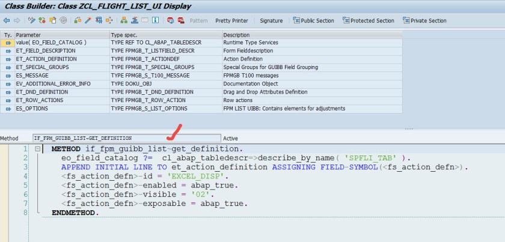
Task: Click the Back arrow in toolbar
Action: pos(6,20)
